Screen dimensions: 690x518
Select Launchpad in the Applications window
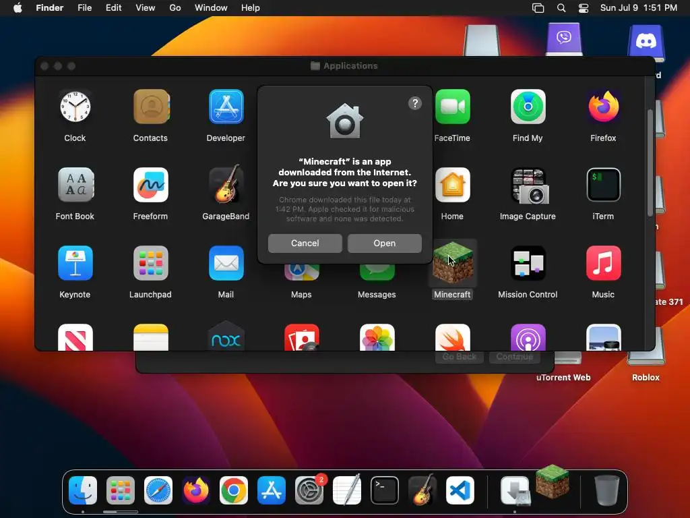click(151, 263)
